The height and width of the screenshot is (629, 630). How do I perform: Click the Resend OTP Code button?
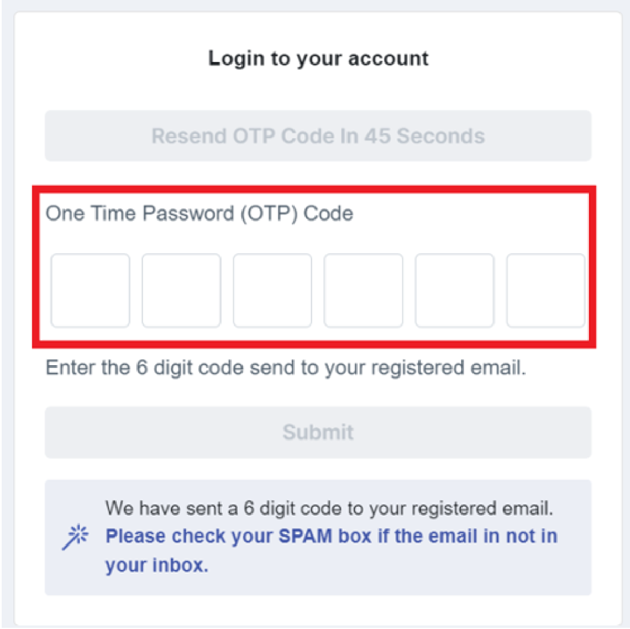tap(318, 136)
